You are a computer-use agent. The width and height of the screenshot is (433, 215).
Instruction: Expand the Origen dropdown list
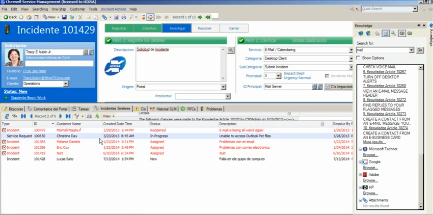[223, 87]
